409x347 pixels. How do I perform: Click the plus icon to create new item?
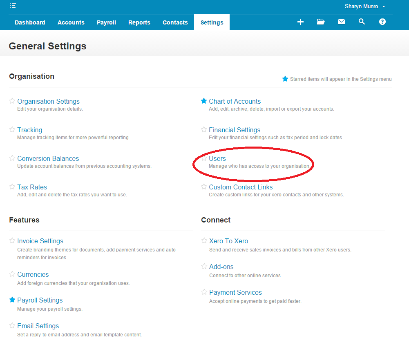click(300, 22)
